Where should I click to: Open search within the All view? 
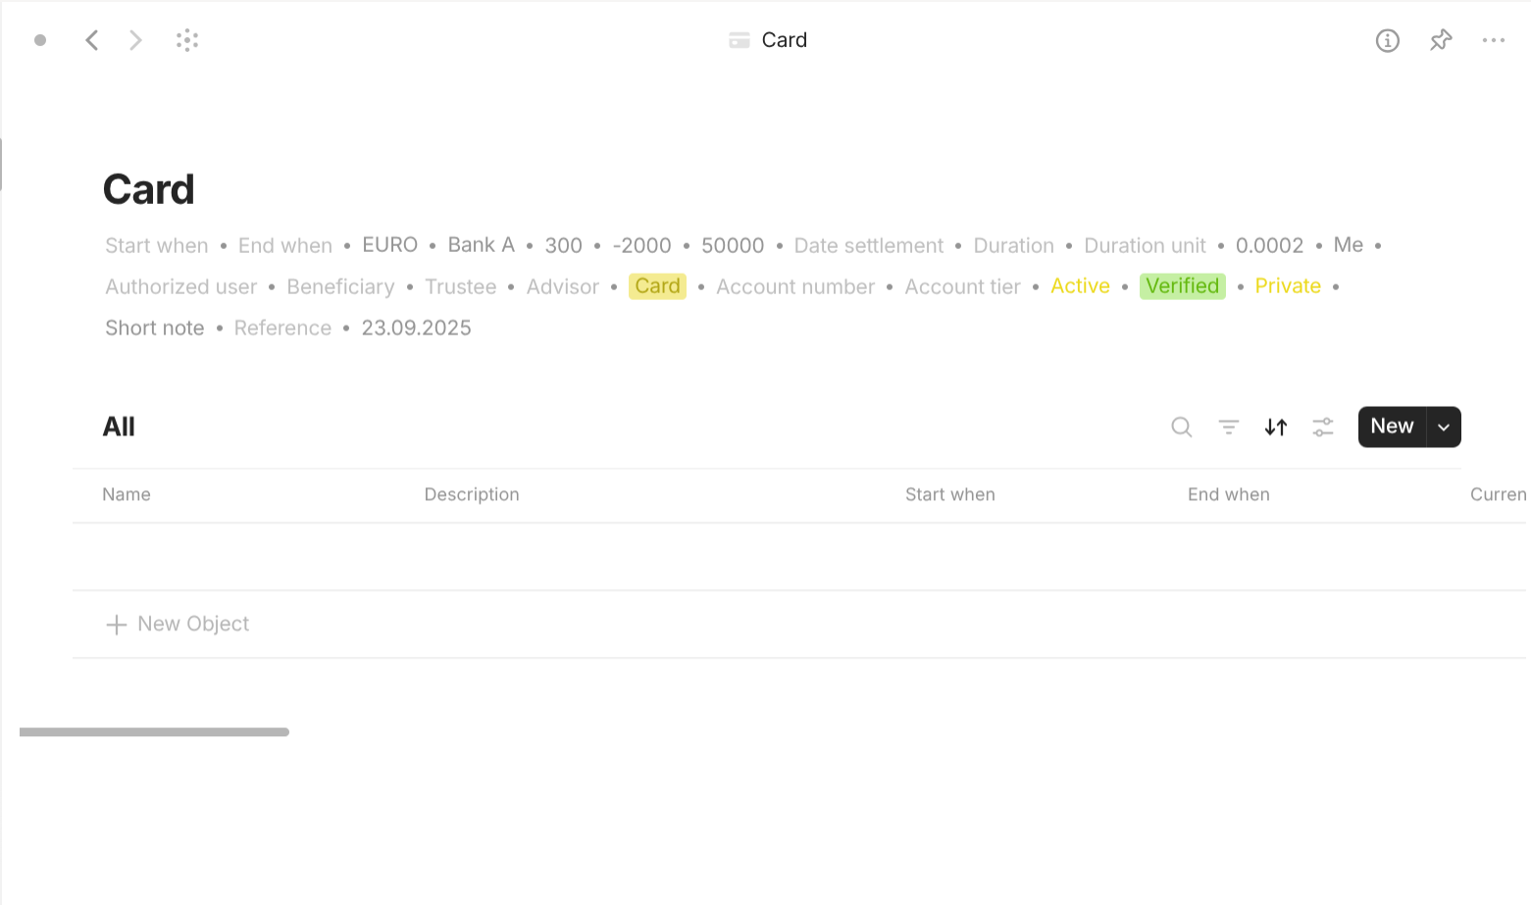click(x=1181, y=427)
